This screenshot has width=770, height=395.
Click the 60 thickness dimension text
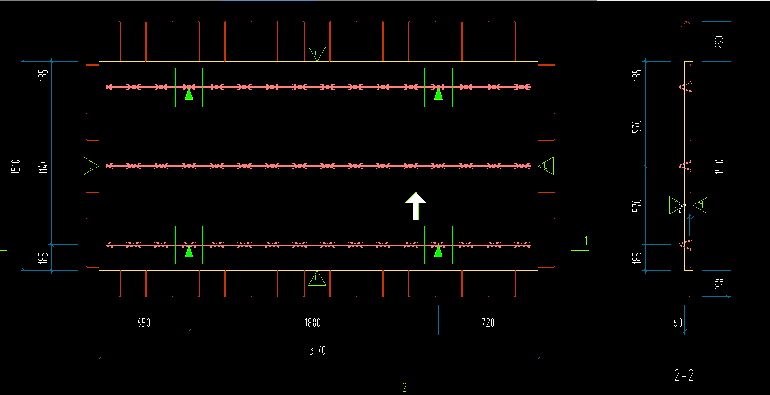pos(678,323)
